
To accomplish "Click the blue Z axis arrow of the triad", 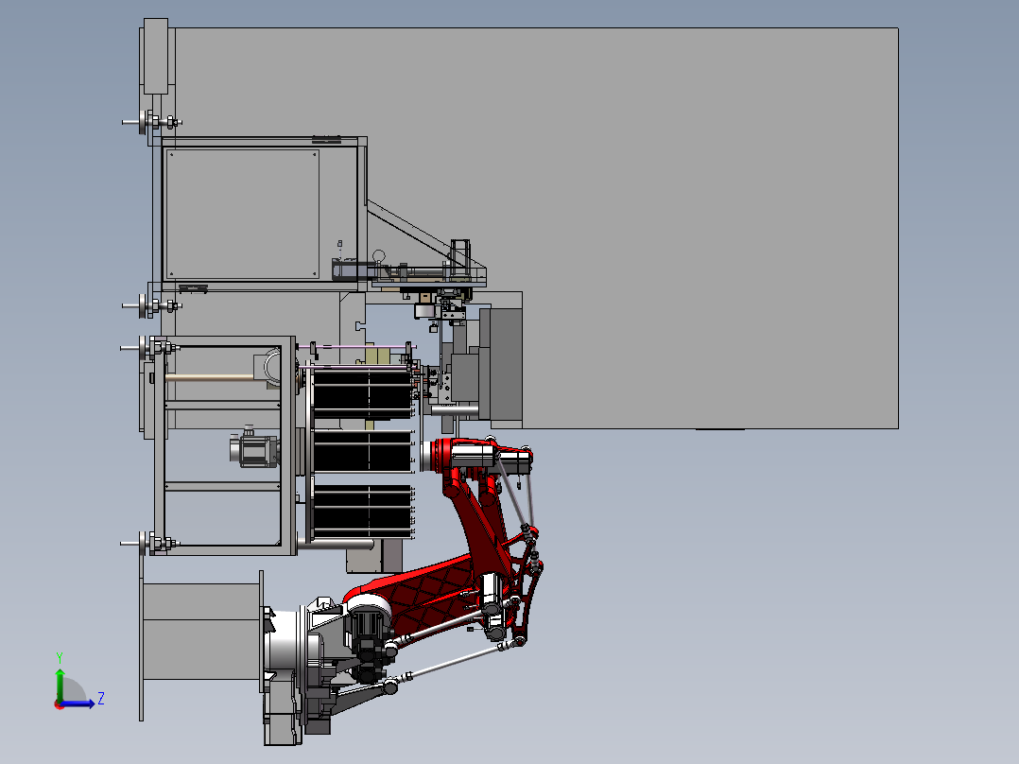I will [x=79, y=703].
